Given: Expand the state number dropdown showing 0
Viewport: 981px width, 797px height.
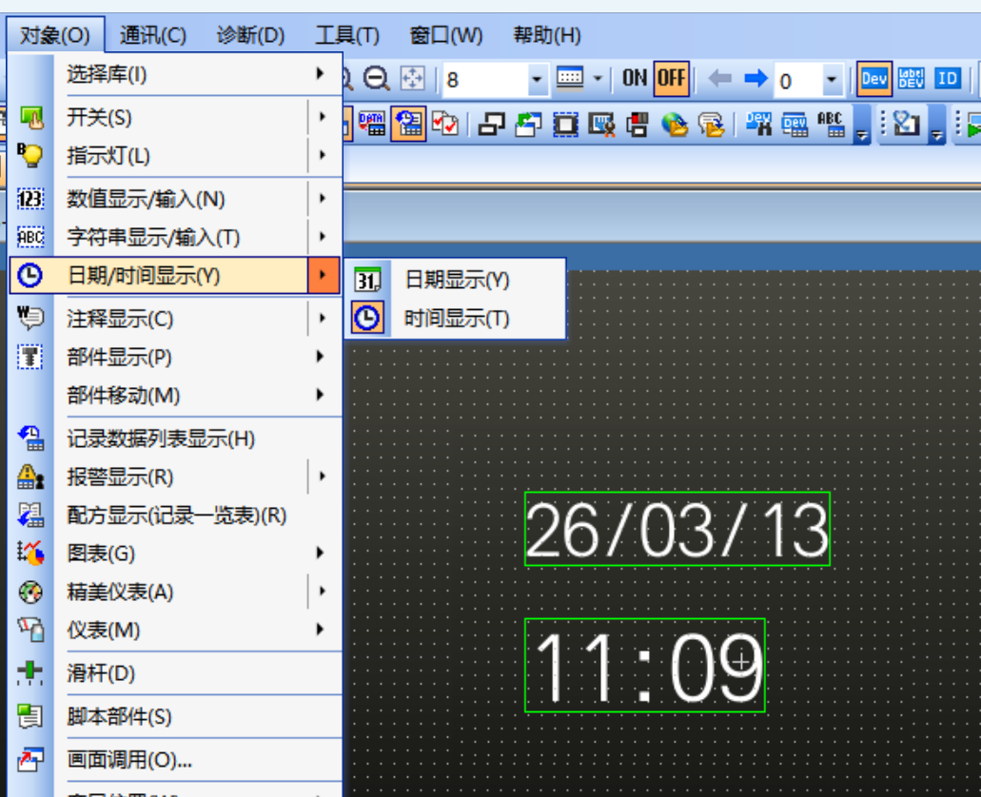Looking at the screenshot, I should (832, 80).
